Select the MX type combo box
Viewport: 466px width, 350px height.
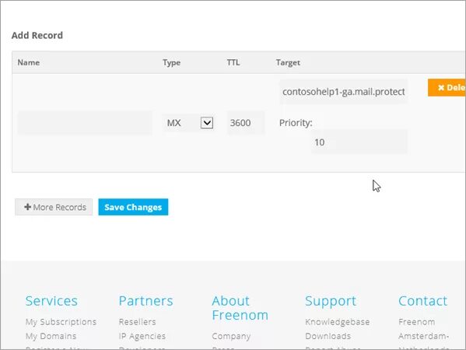click(x=189, y=123)
